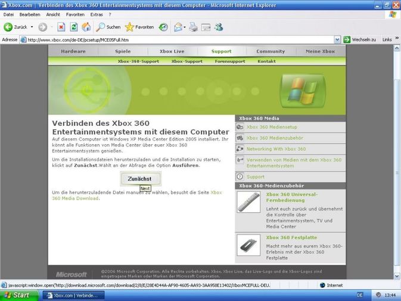Click the Messenger people icon
Image resolution: width=401 pixels, height=301 pixels.
point(219,27)
